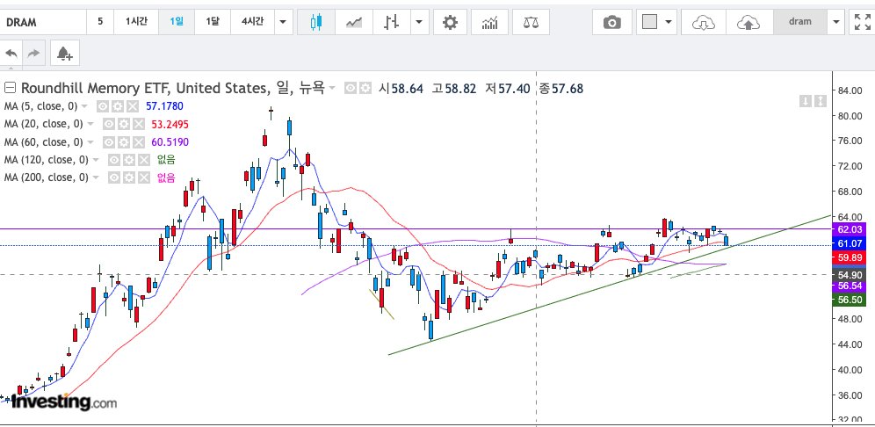Viewport: 875px width, 427px height.
Task: Open chart settings gear in toolbar
Action: pyautogui.click(x=450, y=22)
